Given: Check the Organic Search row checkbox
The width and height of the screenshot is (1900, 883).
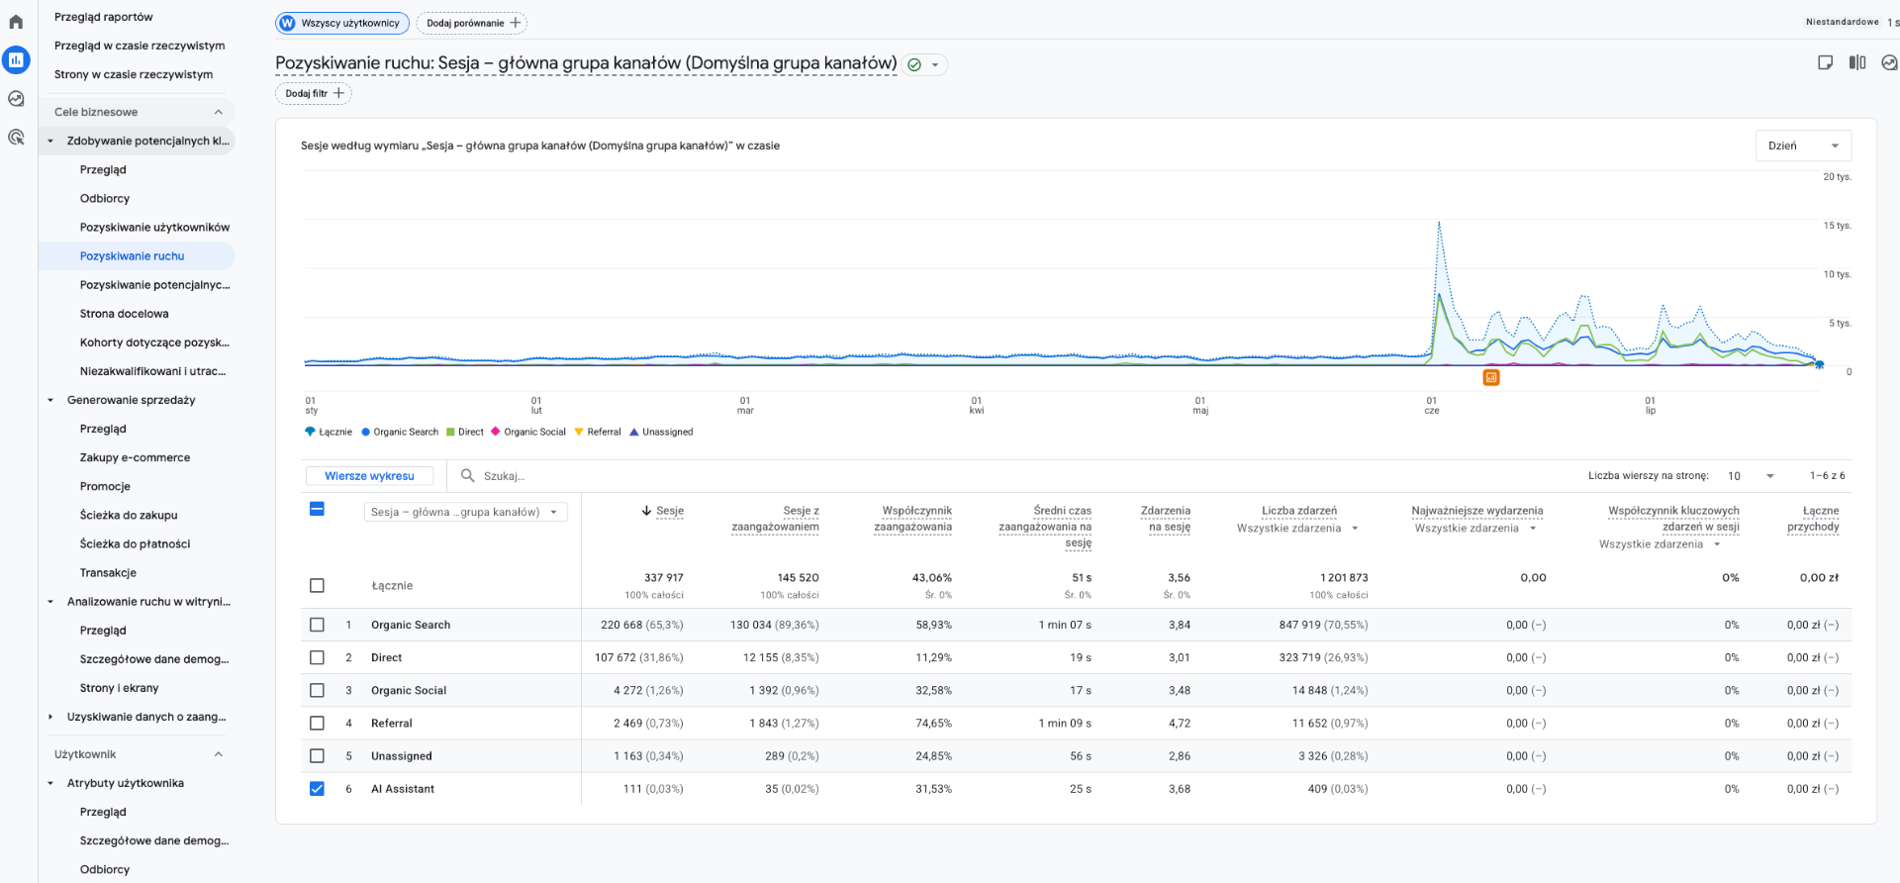Looking at the screenshot, I should pos(317,625).
